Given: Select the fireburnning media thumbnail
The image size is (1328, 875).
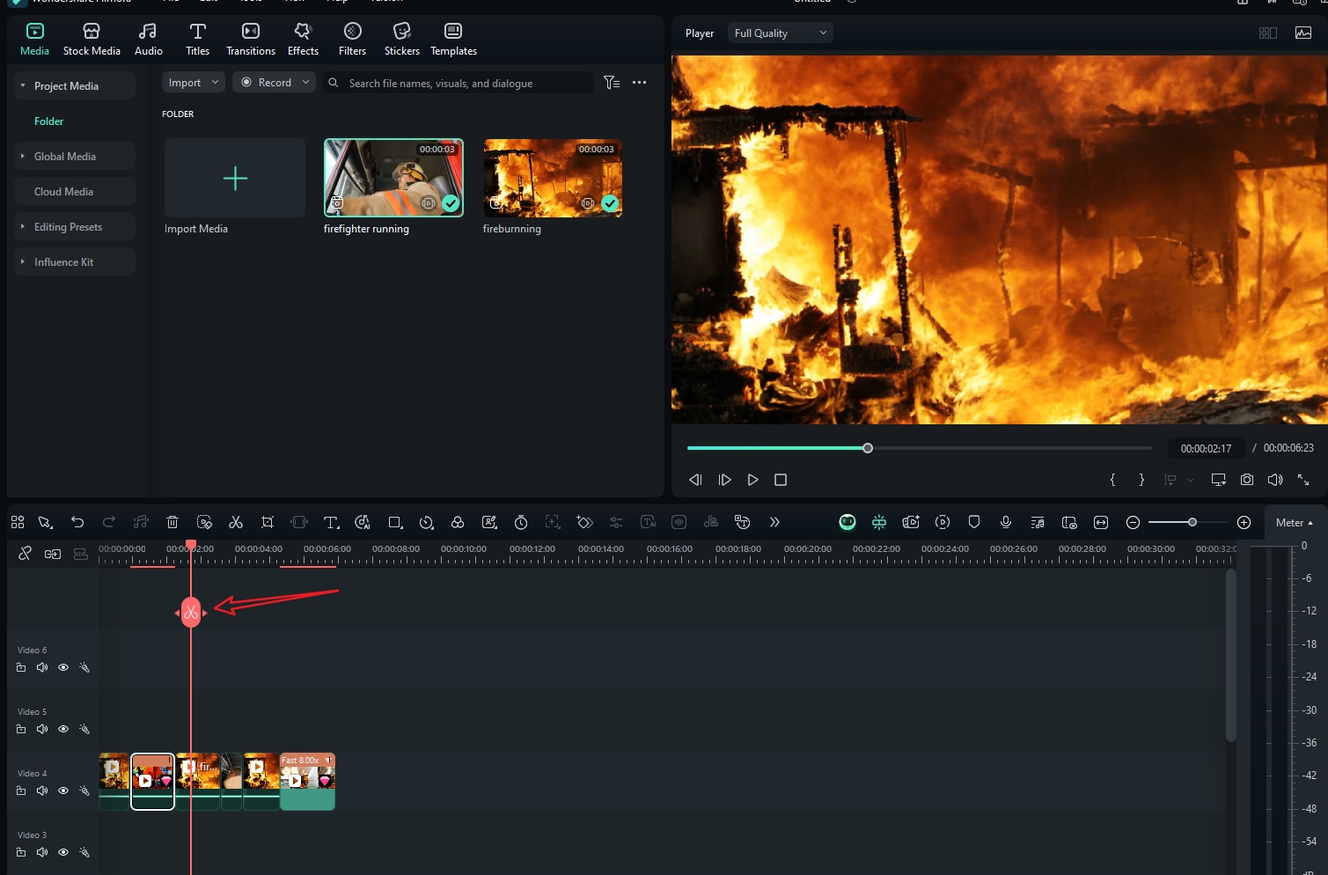Looking at the screenshot, I should click(553, 178).
